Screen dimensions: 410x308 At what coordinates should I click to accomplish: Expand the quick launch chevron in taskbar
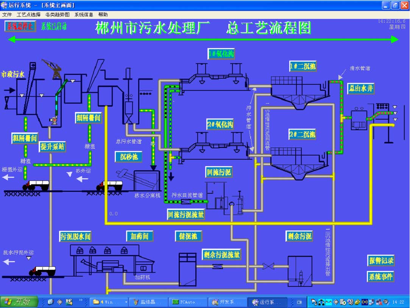click(81, 300)
